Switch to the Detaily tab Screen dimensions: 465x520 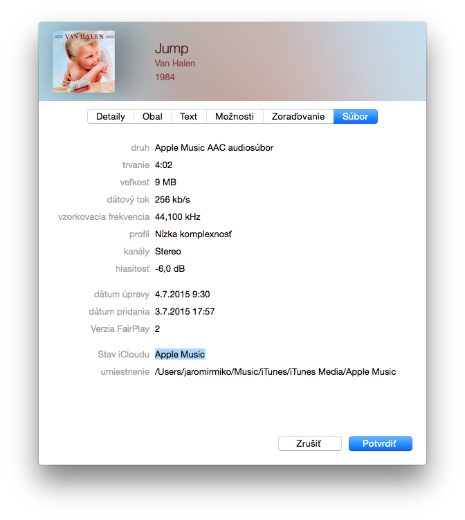click(111, 116)
